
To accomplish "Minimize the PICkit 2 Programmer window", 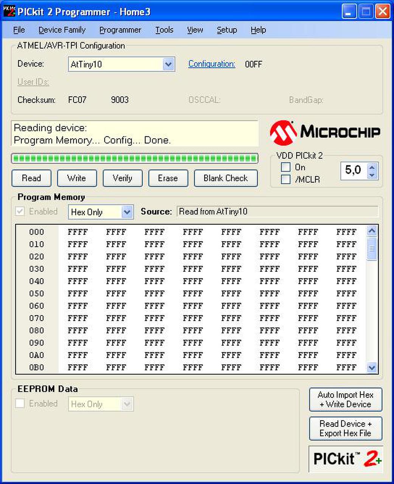I will [349, 11].
